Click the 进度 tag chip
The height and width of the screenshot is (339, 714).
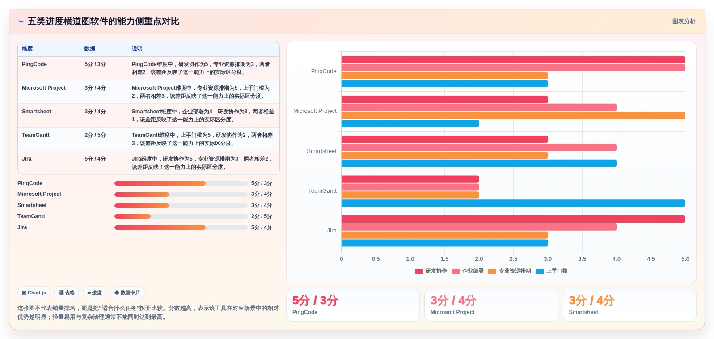[x=94, y=293]
